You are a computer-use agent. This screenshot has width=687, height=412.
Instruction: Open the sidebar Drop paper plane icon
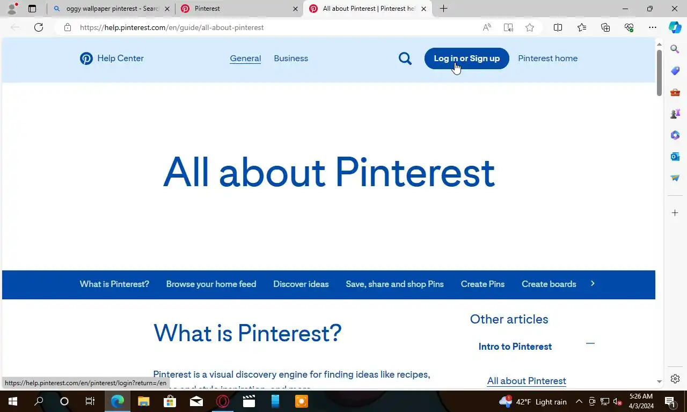[675, 178]
